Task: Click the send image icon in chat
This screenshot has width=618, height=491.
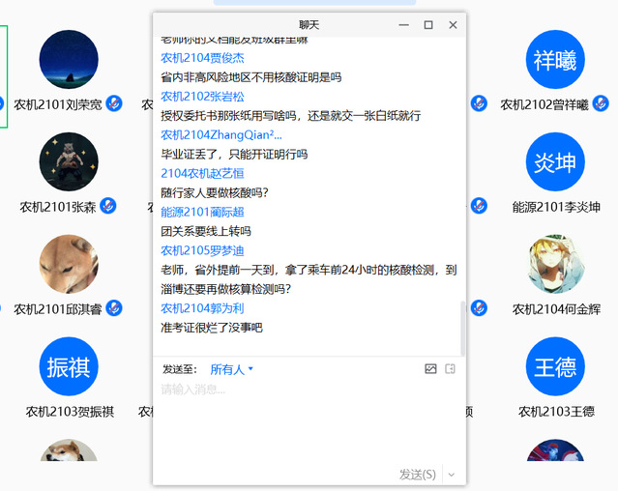Action: click(x=430, y=369)
